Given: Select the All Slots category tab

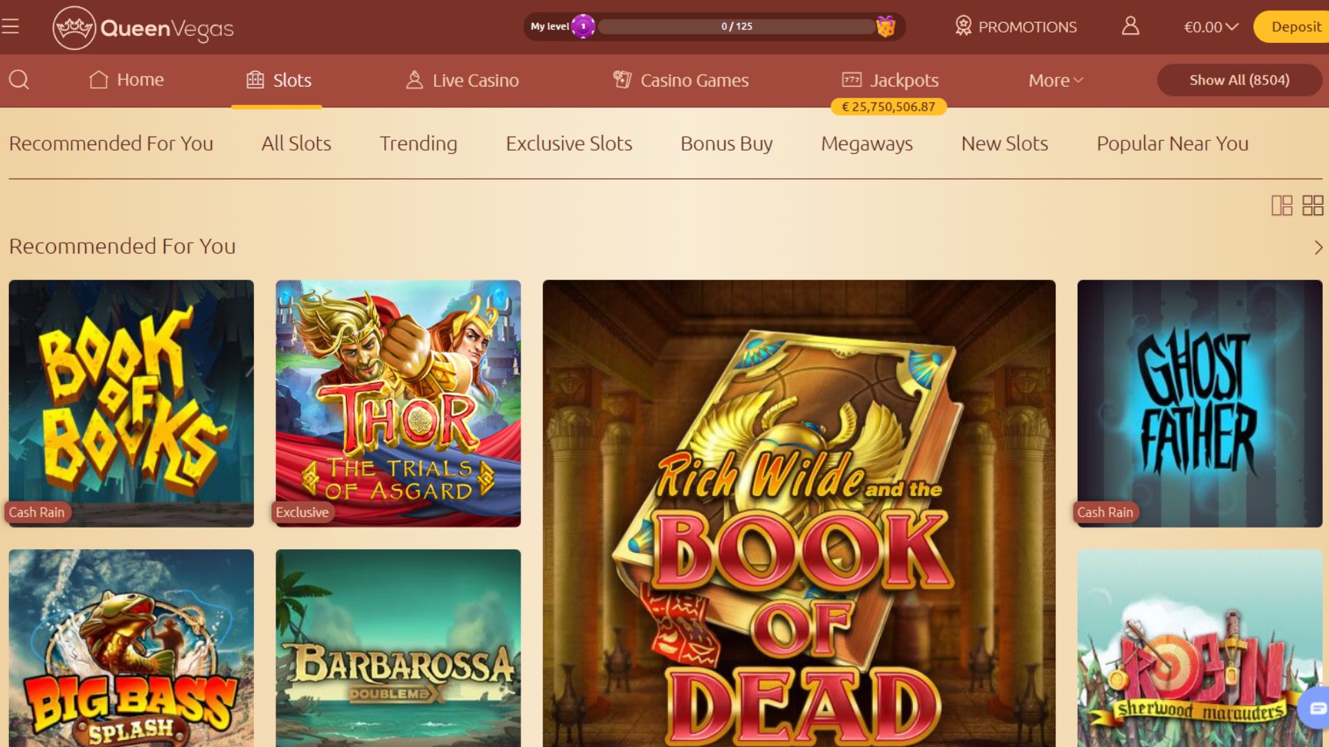Looking at the screenshot, I should pyautogui.click(x=296, y=143).
